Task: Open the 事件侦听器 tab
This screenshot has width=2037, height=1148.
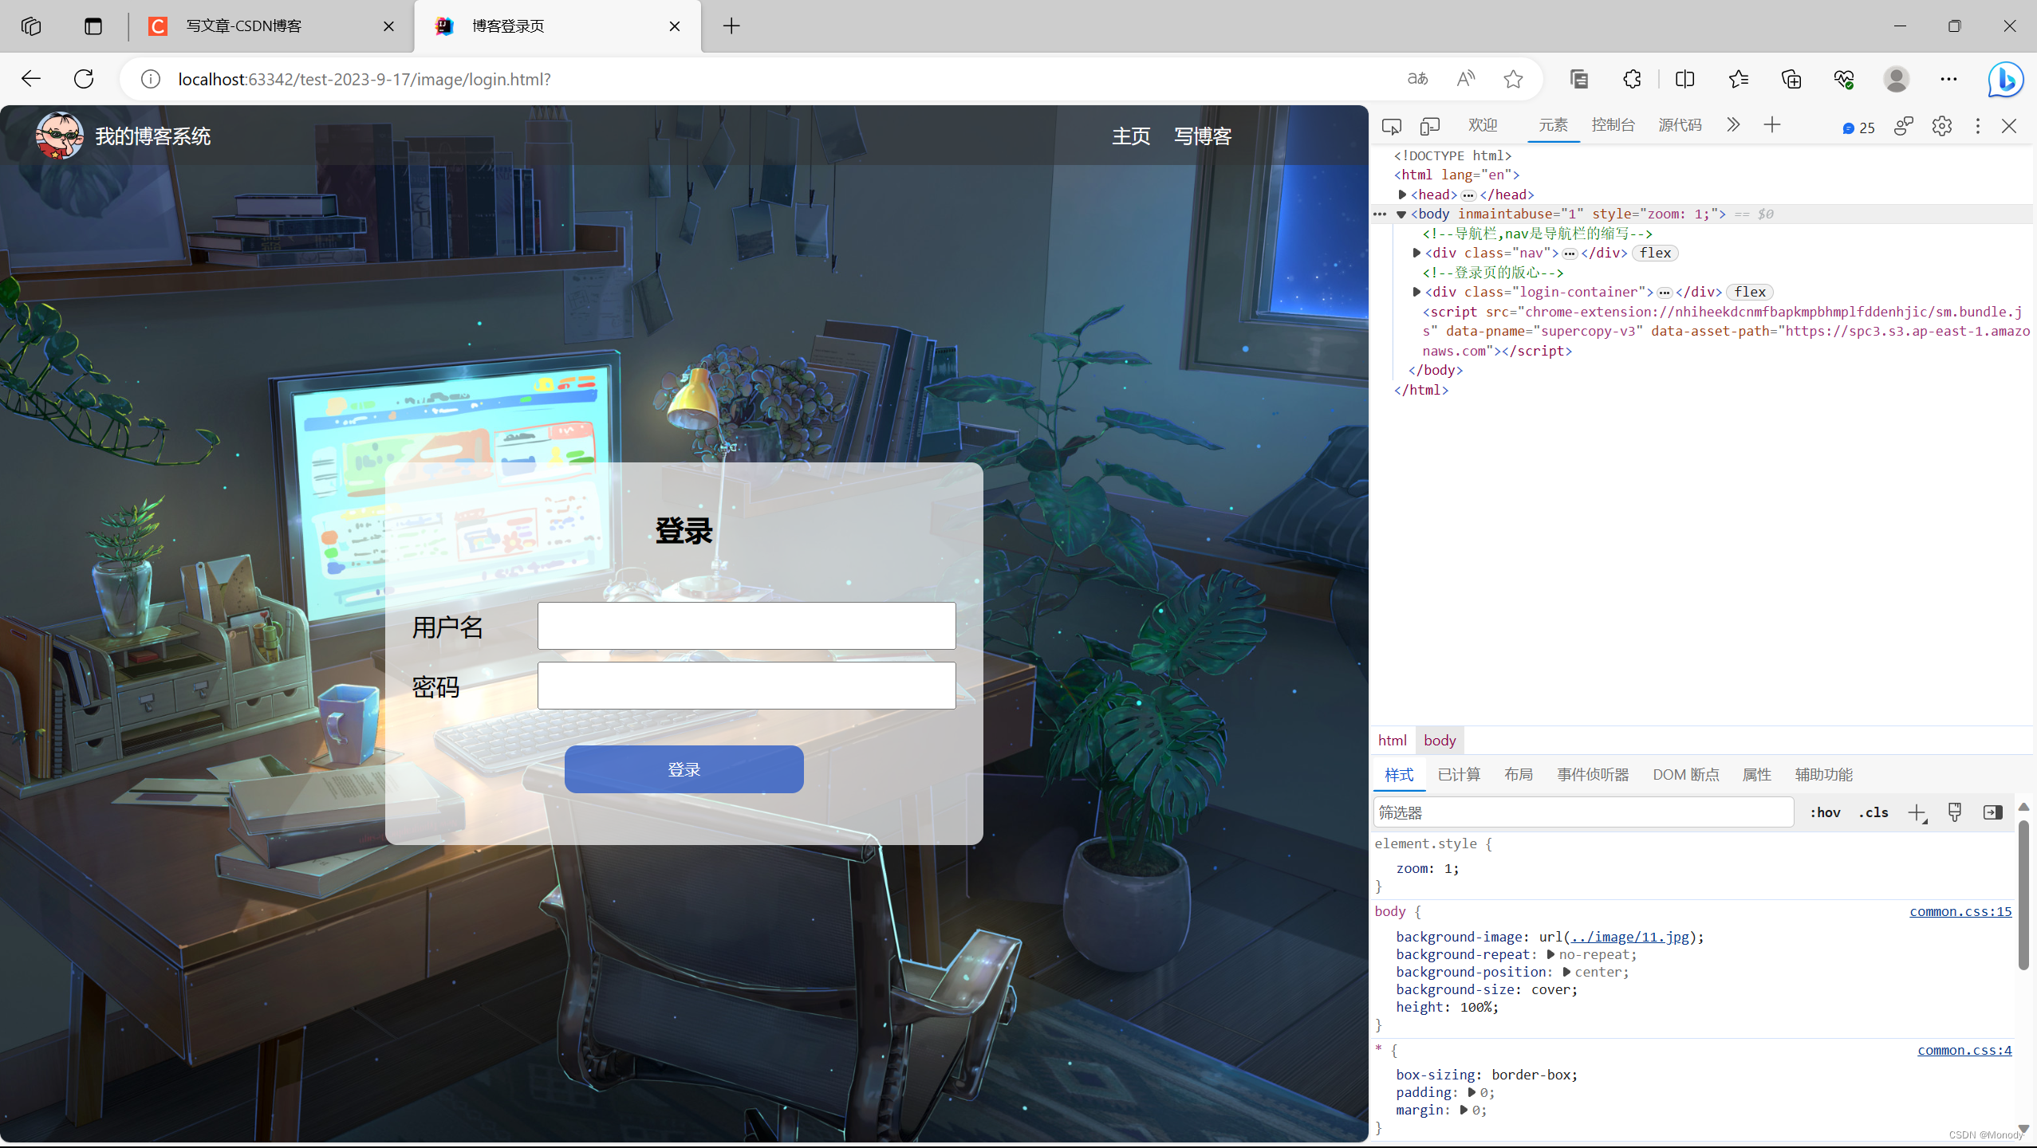Action: coord(1593,774)
